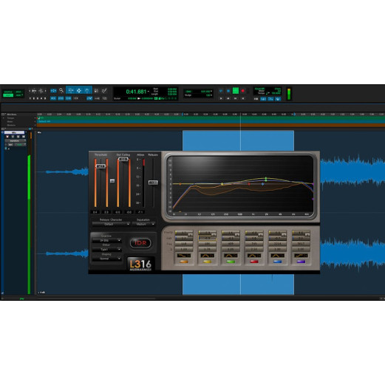This screenshot has width=385, height=385.
Task: Click the Threshold fader handle
Action: coord(101,166)
